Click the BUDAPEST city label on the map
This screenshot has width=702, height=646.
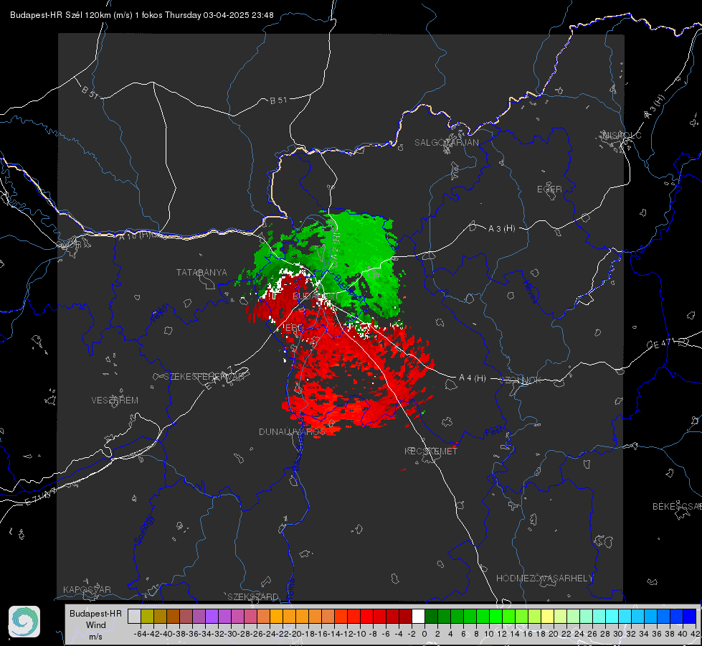316,296
